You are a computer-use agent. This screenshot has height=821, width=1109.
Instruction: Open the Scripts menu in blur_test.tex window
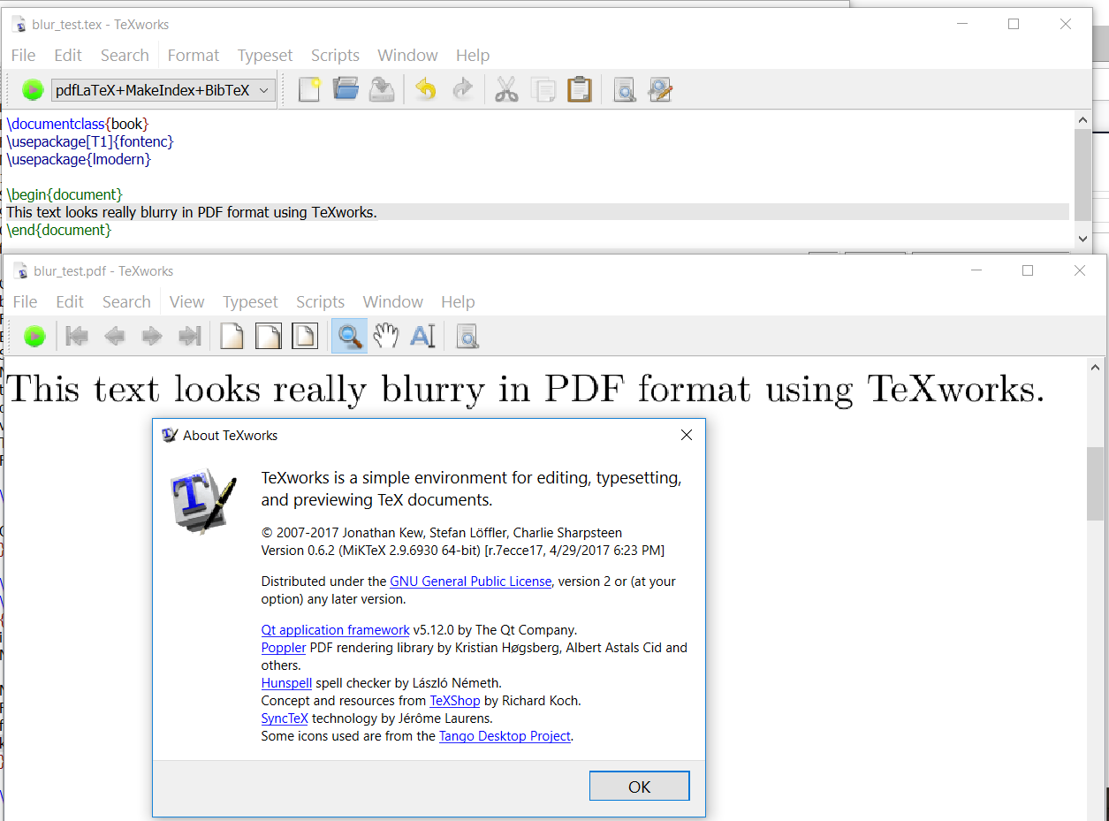335,55
